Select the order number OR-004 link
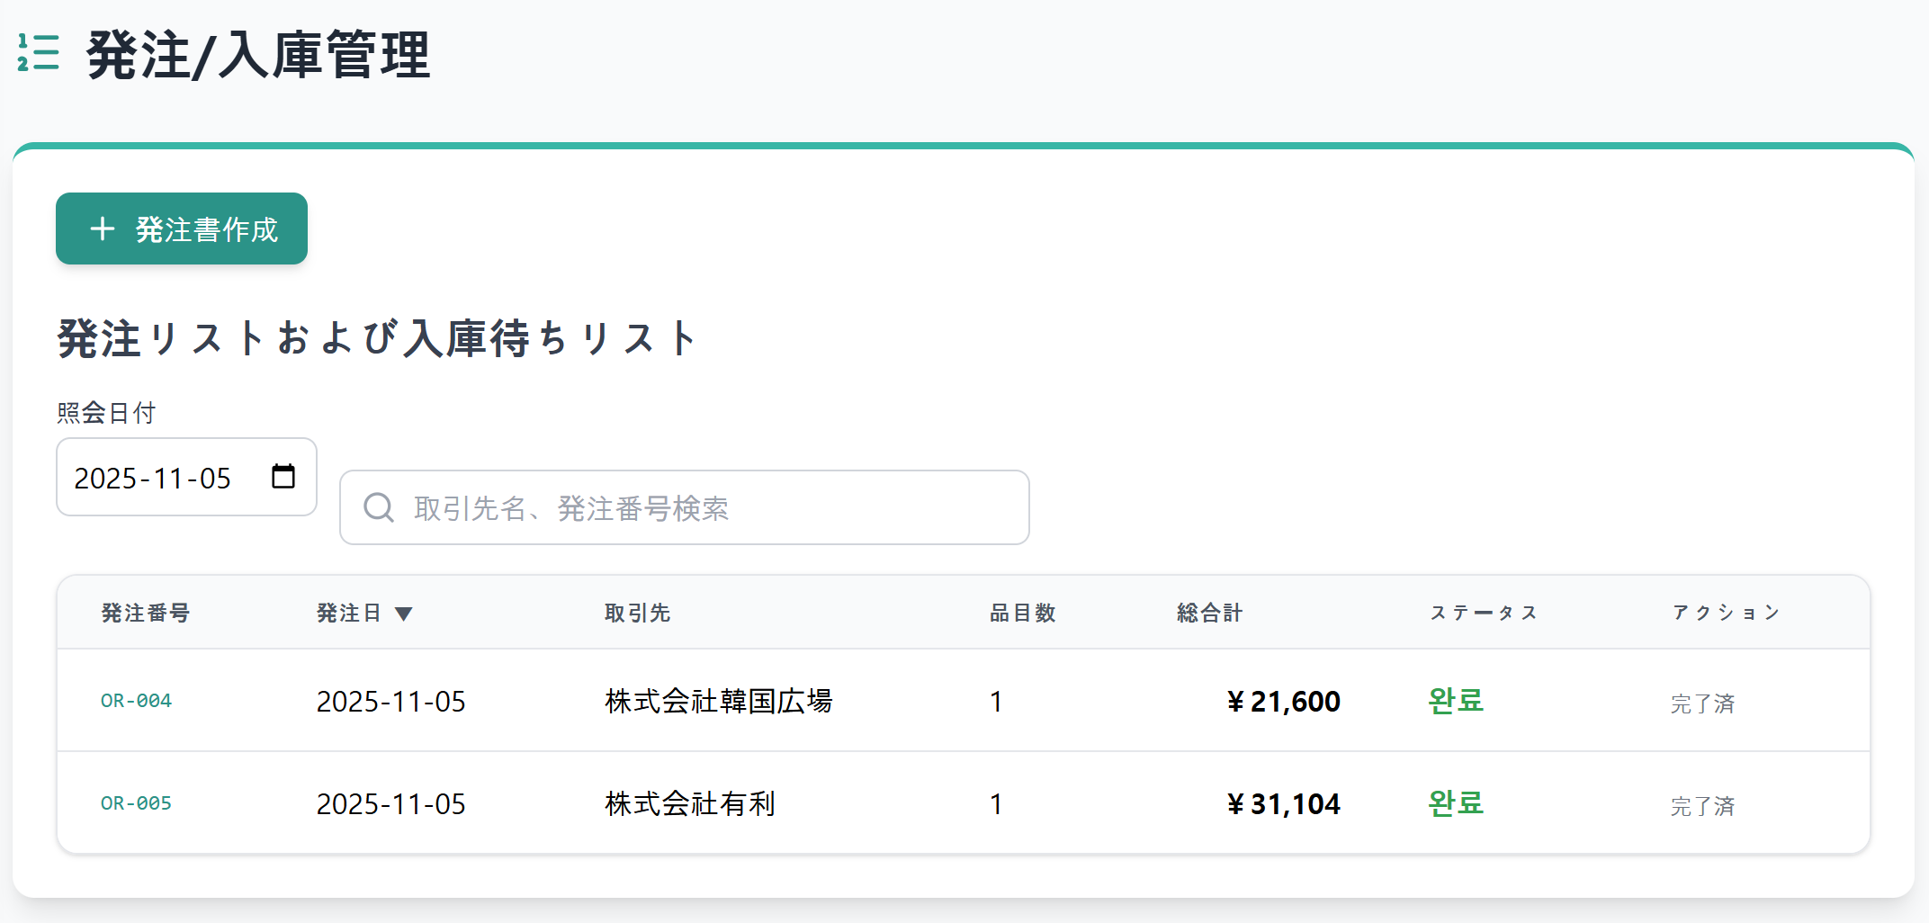Screen dimensions: 1929x923 (136, 701)
